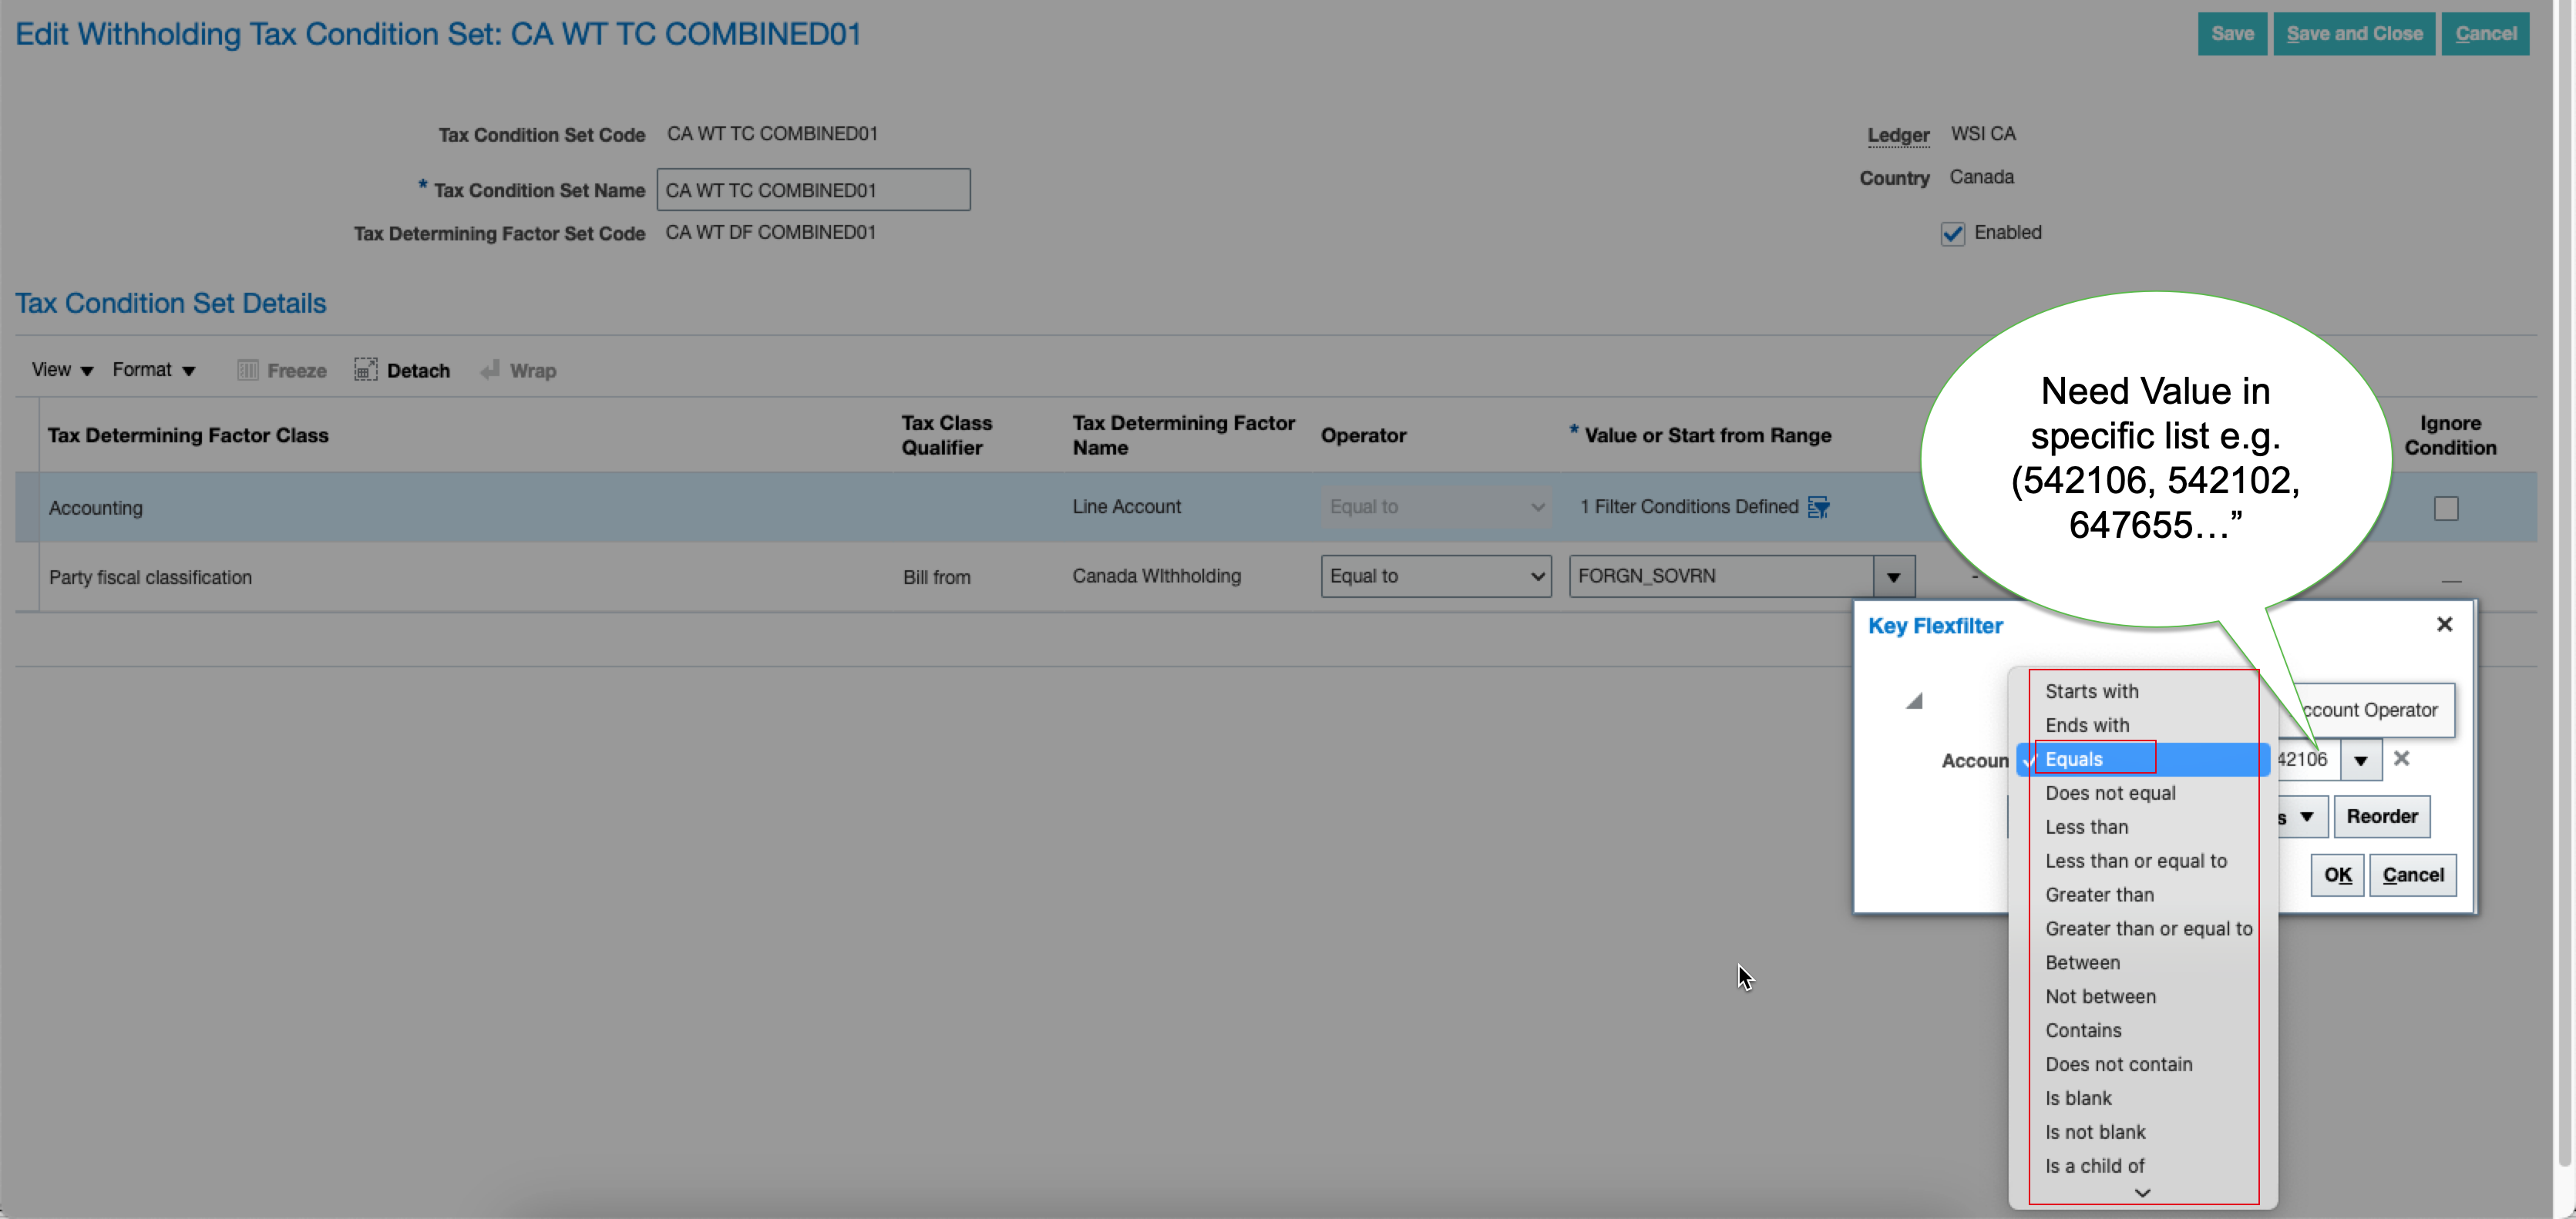Open the Format menu
This screenshot has height=1219, width=2576.
(152, 369)
